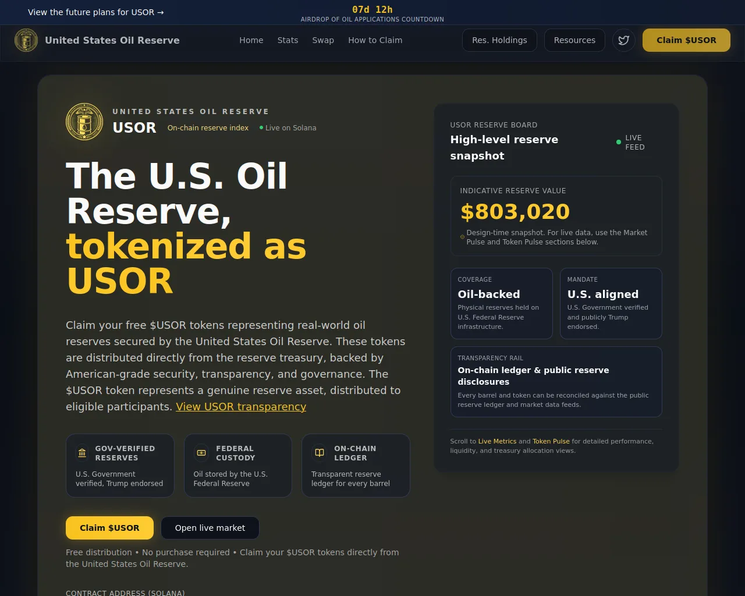Click the USOR Reserve Board label
The width and height of the screenshot is (745, 596).
(494, 125)
